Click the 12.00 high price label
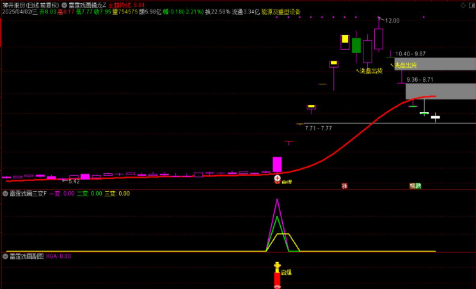This screenshot has height=289, width=476. pos(392,20)
